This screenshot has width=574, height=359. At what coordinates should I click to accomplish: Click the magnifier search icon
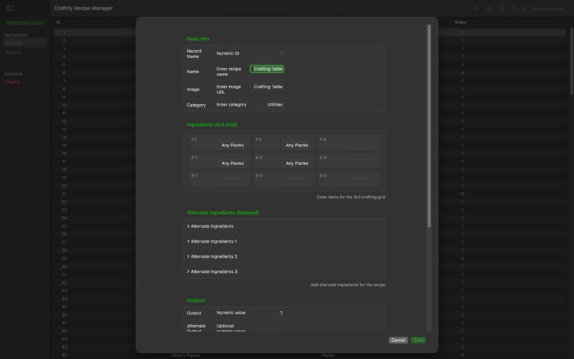click(524, 9)
